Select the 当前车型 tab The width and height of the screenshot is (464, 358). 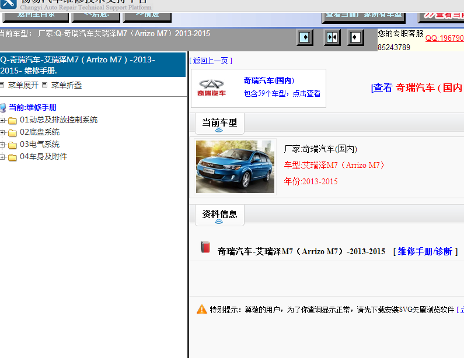pos(219,123)
